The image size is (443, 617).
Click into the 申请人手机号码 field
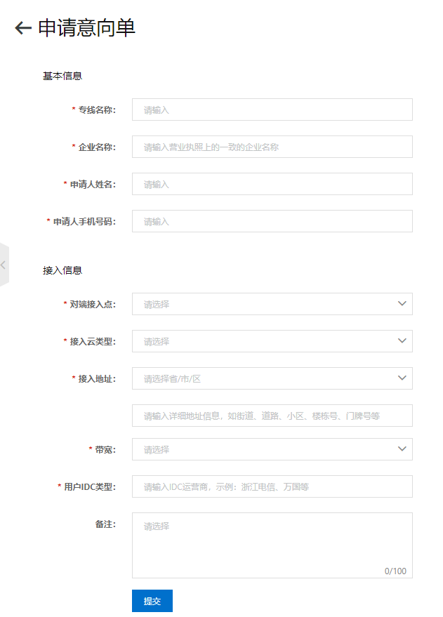point(272,221)
